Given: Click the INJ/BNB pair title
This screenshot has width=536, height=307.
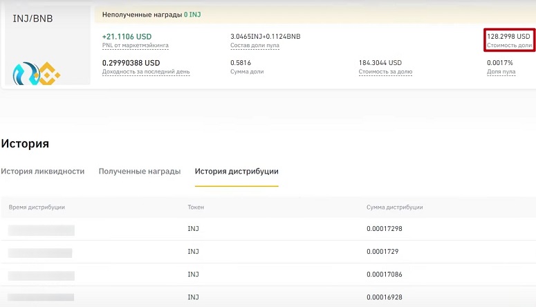Looking at the screenshot, I should pos(33,19).
